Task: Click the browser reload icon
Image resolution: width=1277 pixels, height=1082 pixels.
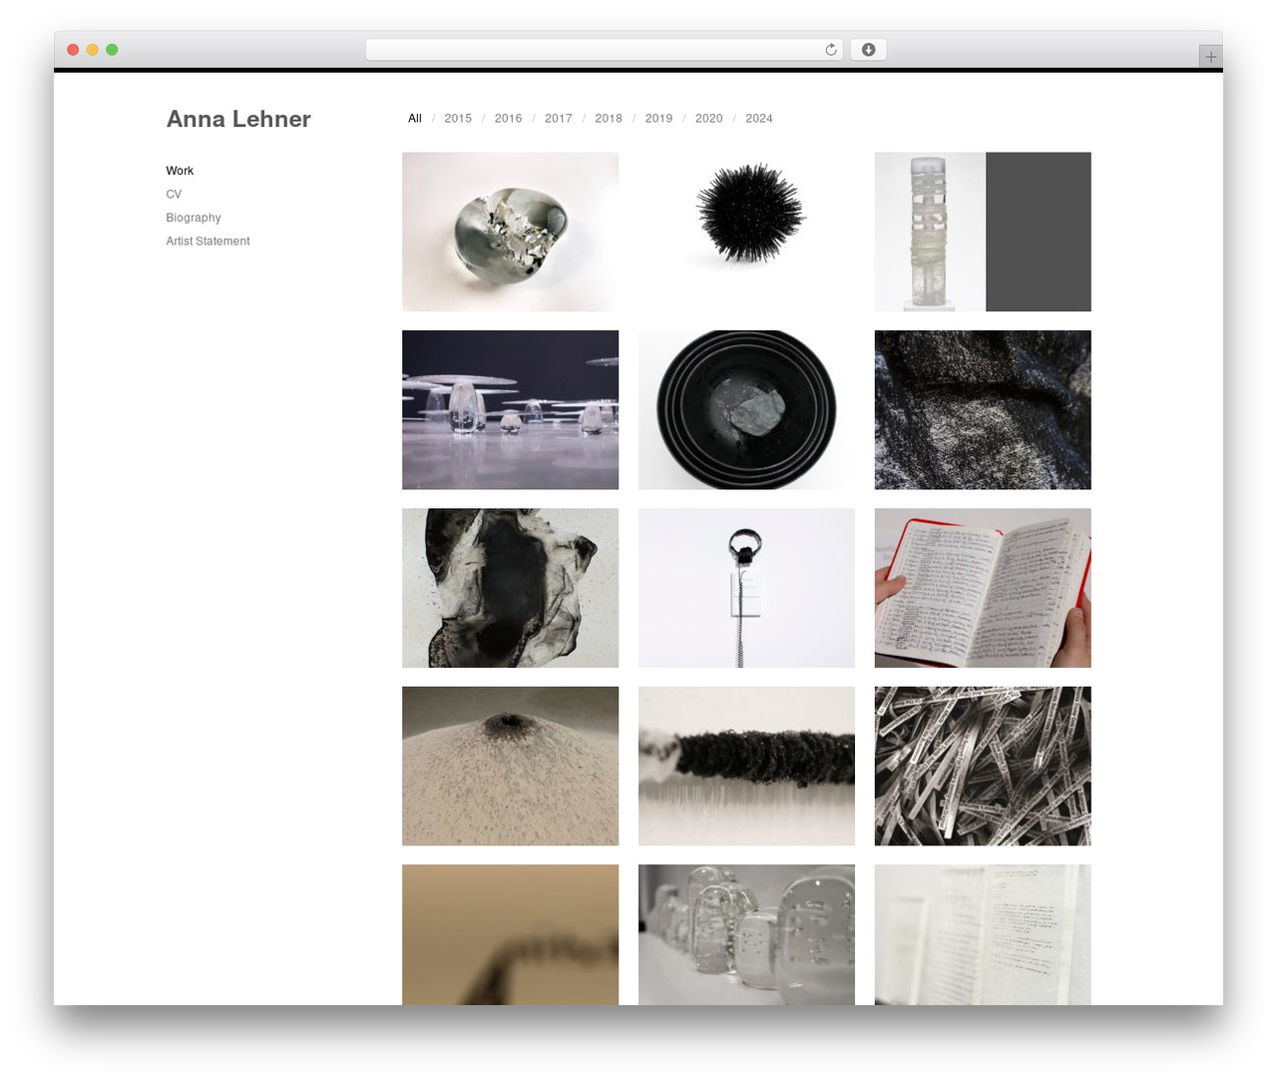Action: [x=830, y=50]
